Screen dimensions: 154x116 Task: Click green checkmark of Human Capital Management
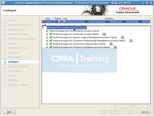pyautogui.click(x=51, y=37)
